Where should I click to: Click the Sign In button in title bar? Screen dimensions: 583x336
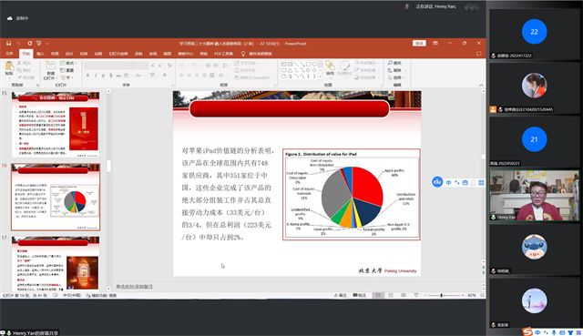(419, 44)
